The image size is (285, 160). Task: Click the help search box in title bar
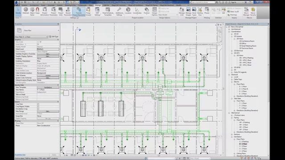click(203, 2)
